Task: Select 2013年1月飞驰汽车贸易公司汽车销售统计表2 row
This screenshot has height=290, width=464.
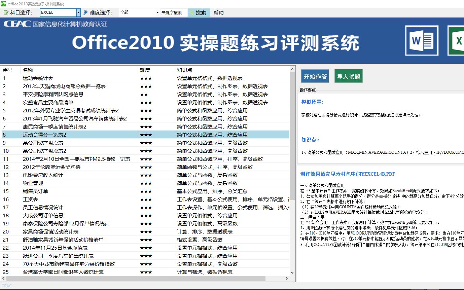Action: pos(145,118)
